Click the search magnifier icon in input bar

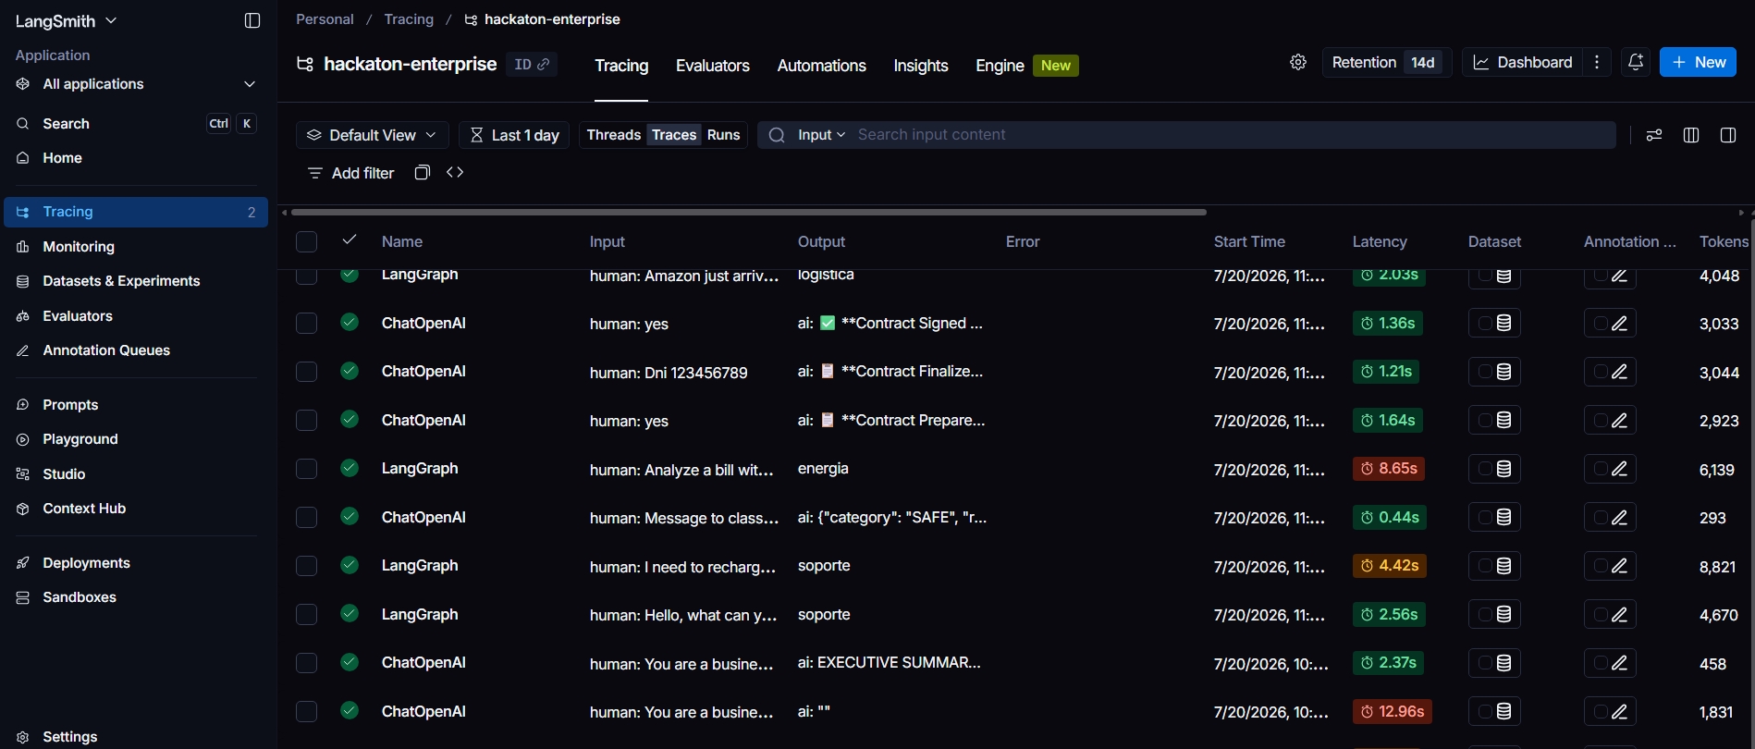pyautogui.click(x=777, y=135)
